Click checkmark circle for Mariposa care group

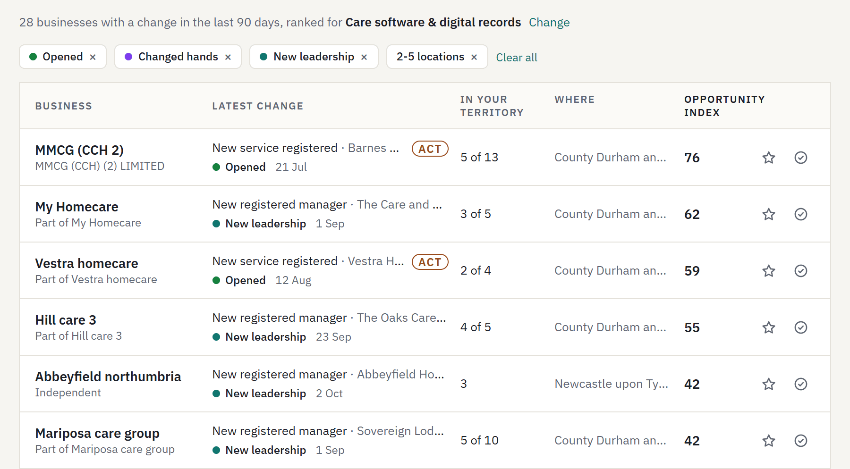(x=801, y=441)
